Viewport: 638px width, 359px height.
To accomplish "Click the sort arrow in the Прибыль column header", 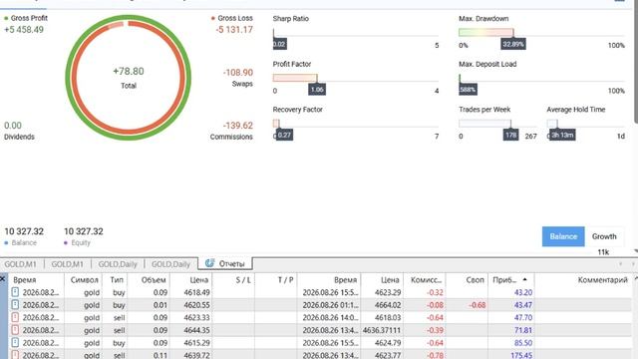I will [525, 279].
